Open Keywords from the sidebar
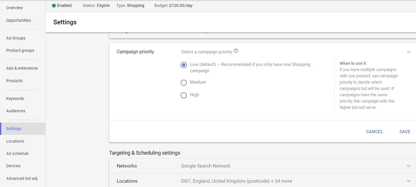Screen dimensions: 416x187 (15, 98)
